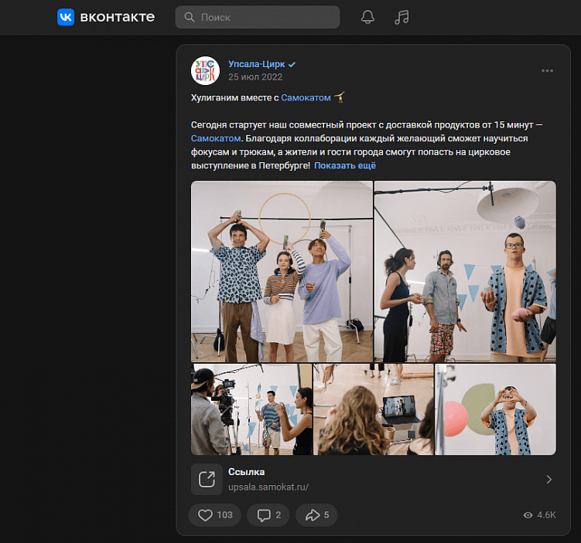Share the post with the arrow
This screenshot has height=543, width=581.
(x=316, y=515)
